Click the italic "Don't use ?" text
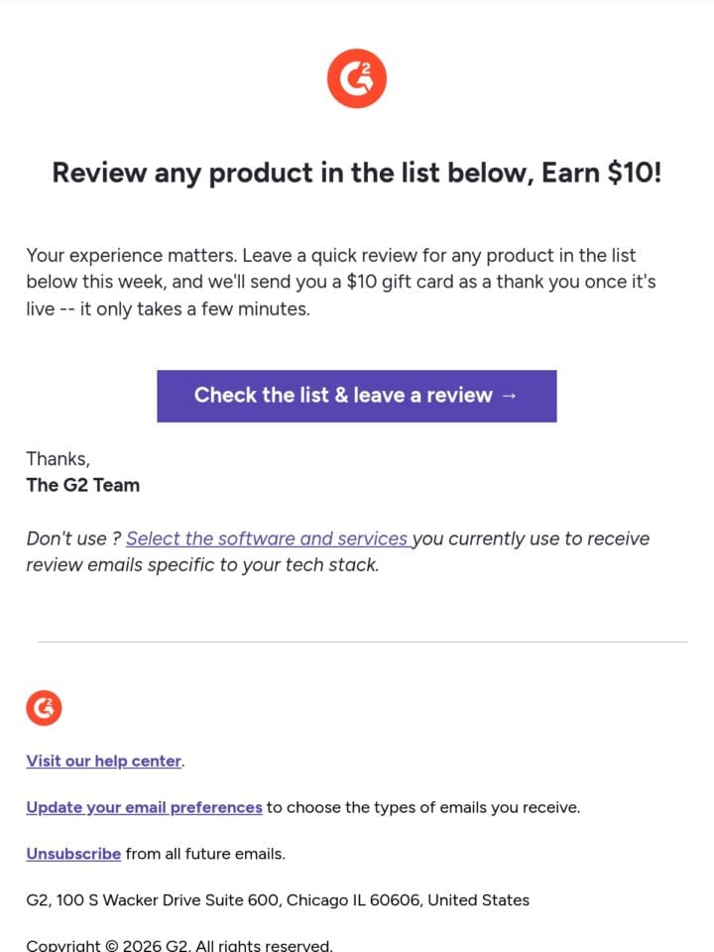714x952 pixels. pyautogui.click(x=74, y=538)
